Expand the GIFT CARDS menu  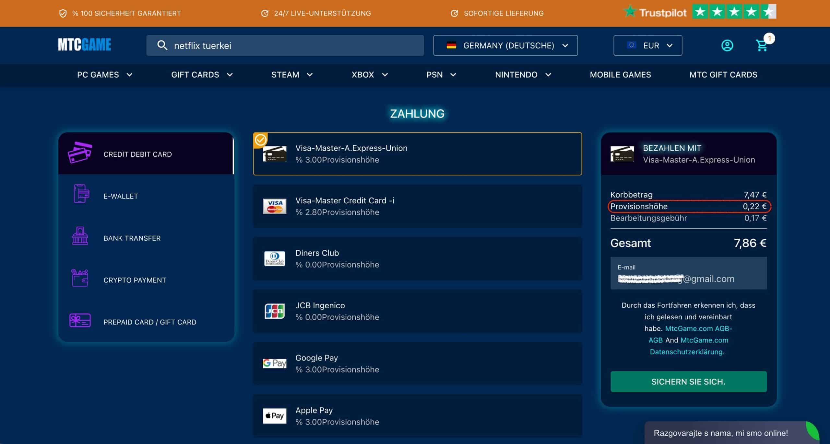coord(202,75)
